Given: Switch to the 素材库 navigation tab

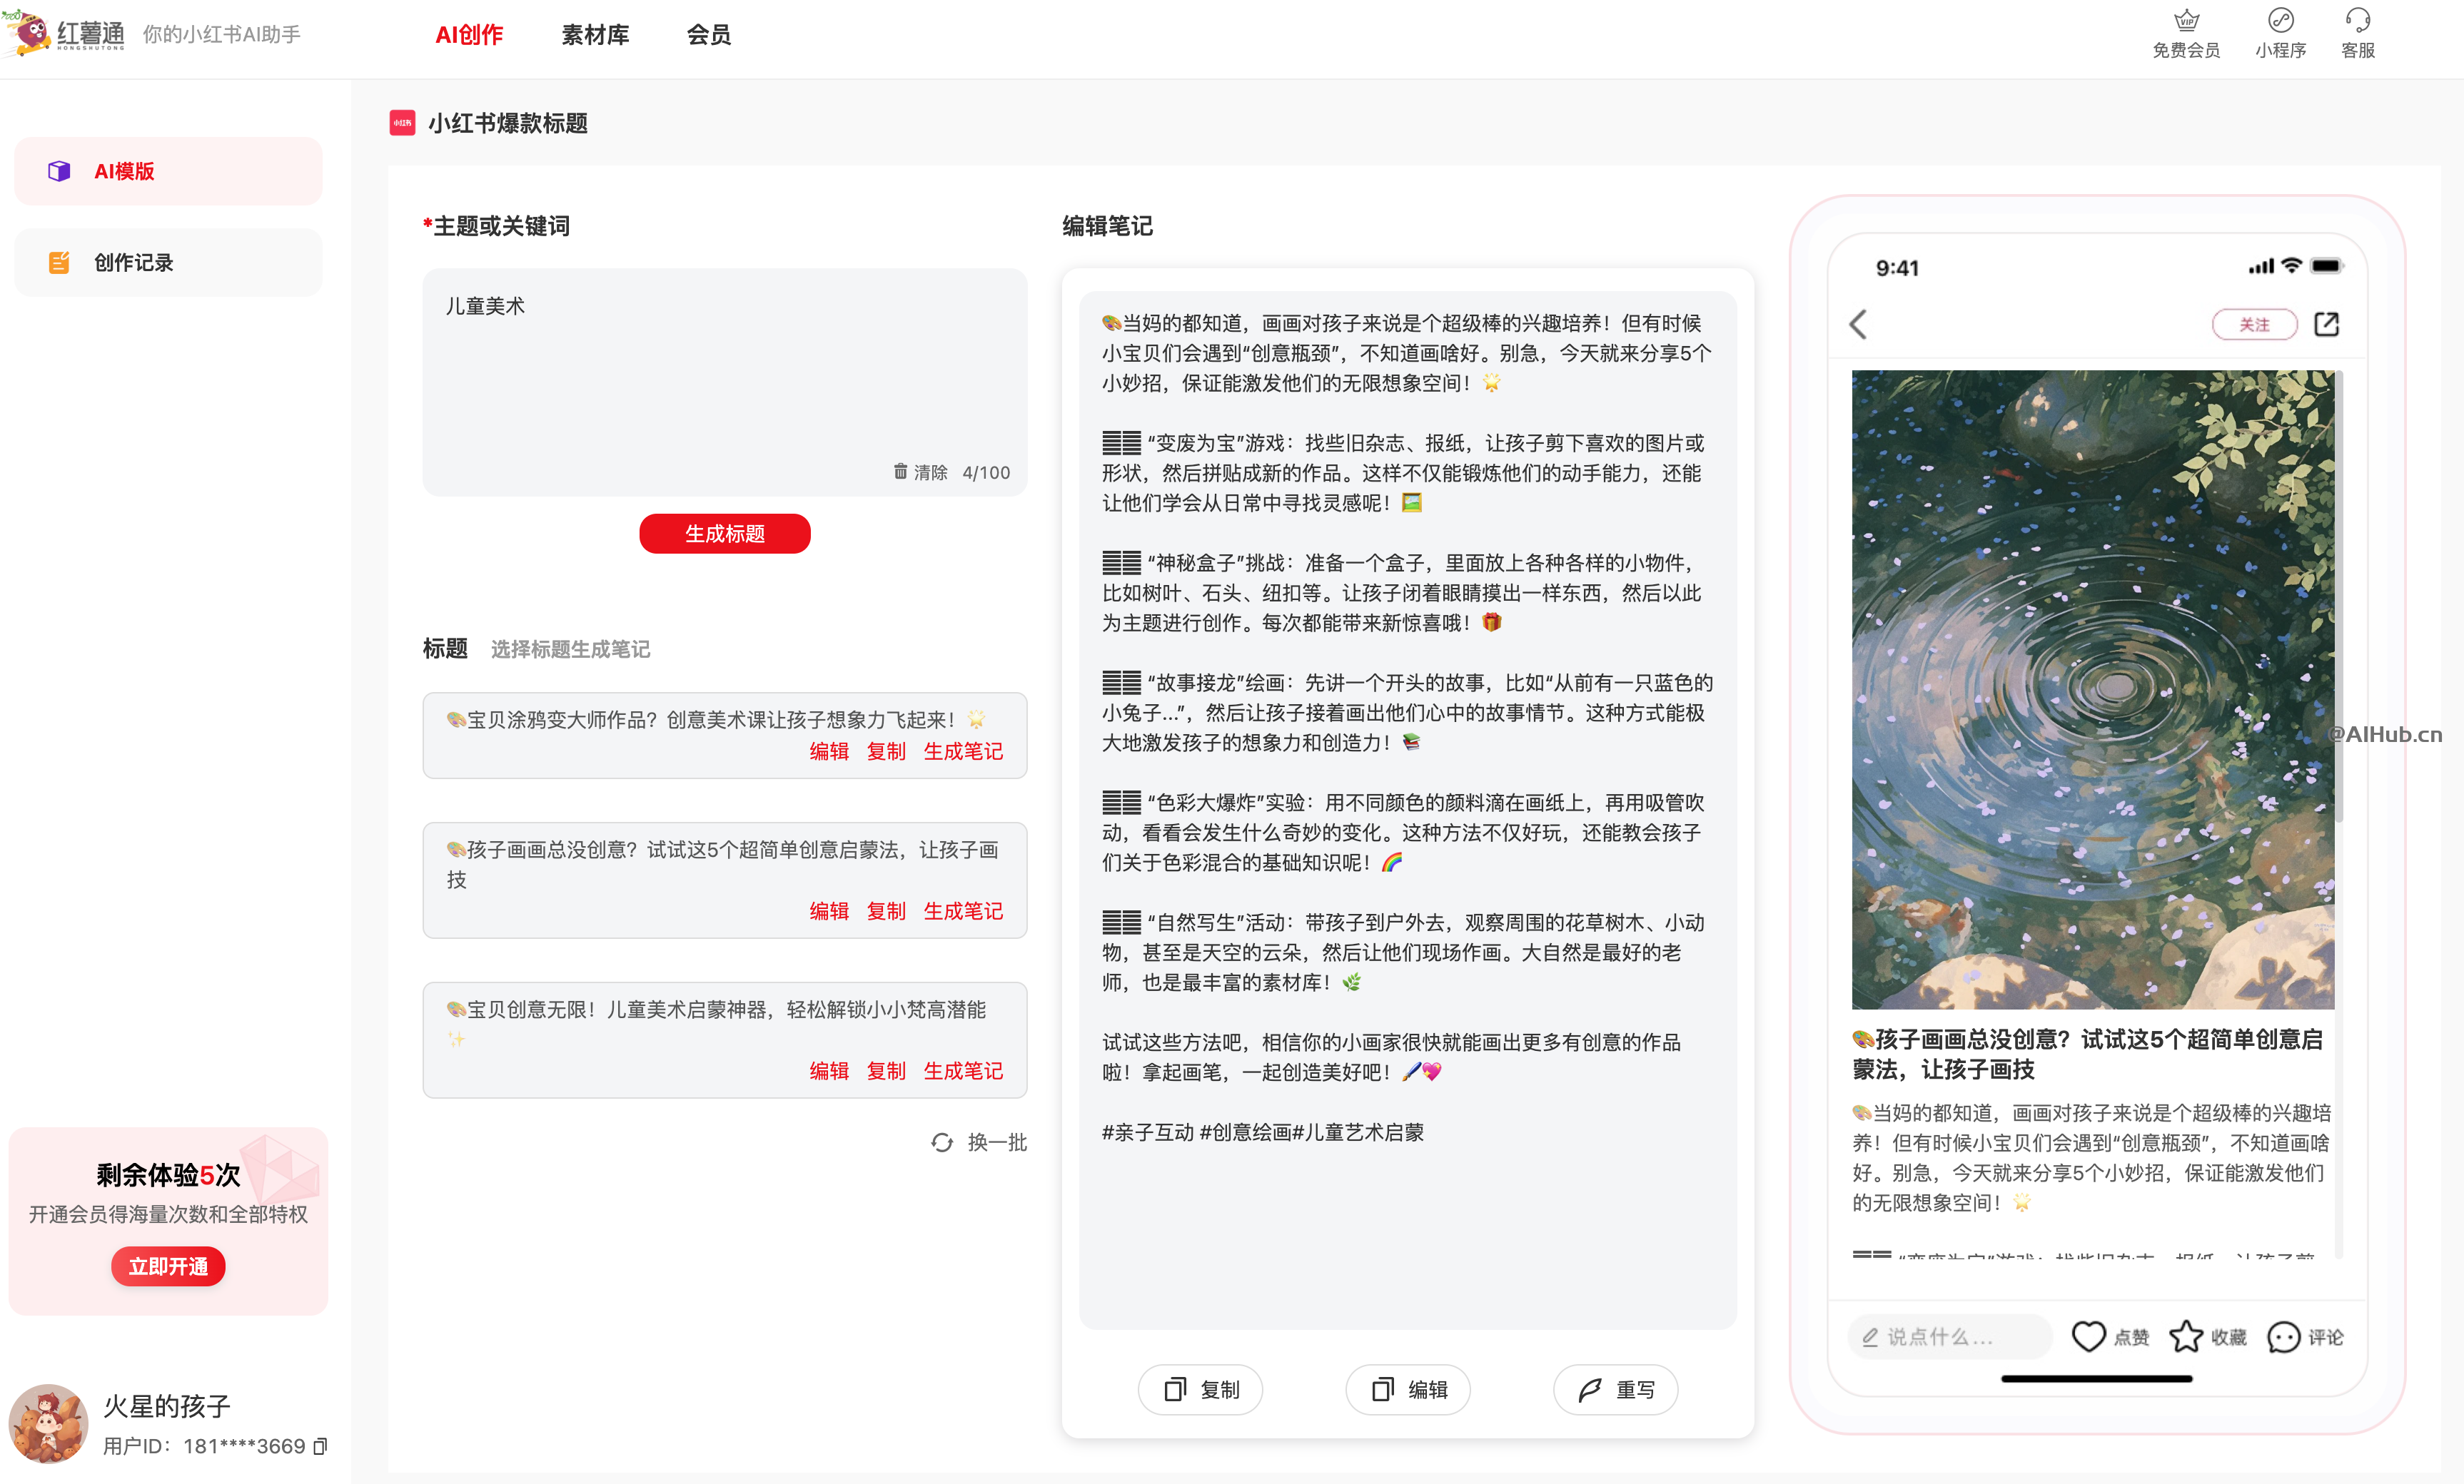Looking at the screenshot, I should click(596, 34).
